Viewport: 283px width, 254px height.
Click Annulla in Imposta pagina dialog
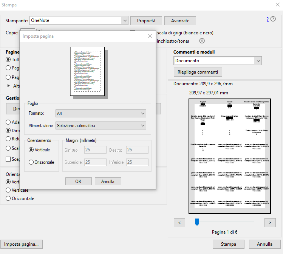click(108, 181)
